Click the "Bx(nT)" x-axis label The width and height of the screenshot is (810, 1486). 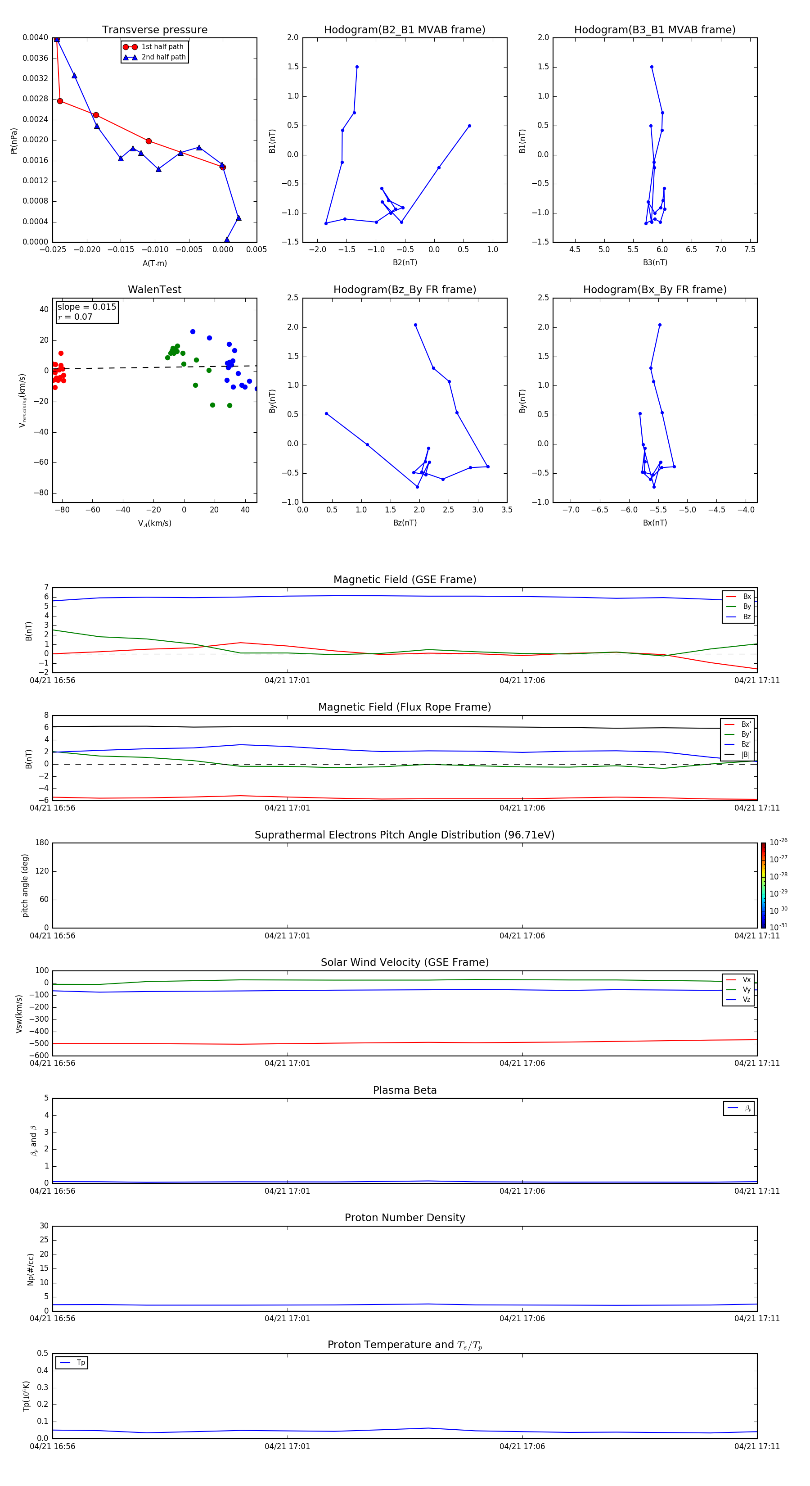pyautogui.click(x=655, y=523)
